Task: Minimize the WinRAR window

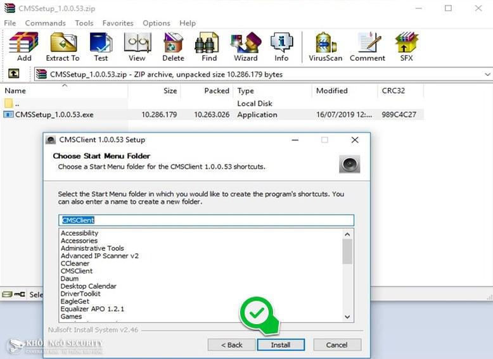Action: click(418, 8)
